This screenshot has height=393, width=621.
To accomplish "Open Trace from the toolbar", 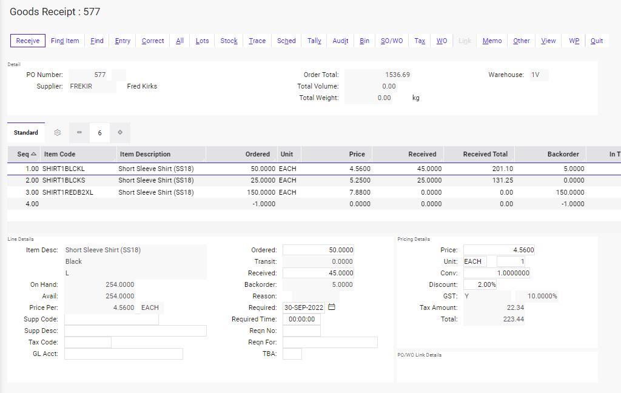I will point(257,41).
